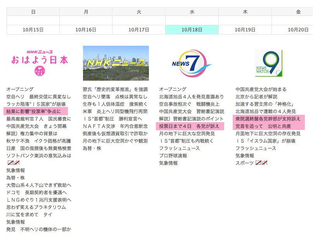
Task: Open 解説）習総書記演説のポイント
Action: click(191, 119)
